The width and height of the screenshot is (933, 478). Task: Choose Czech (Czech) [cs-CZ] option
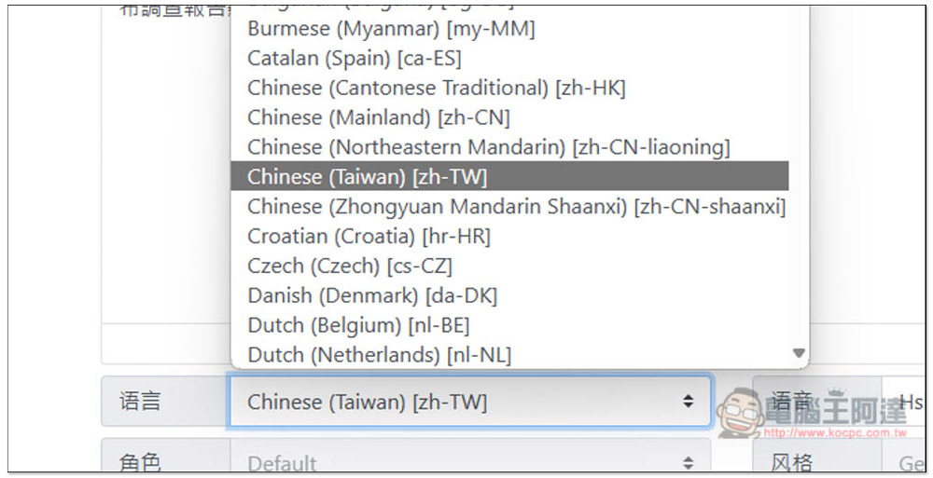coord(509,266)
